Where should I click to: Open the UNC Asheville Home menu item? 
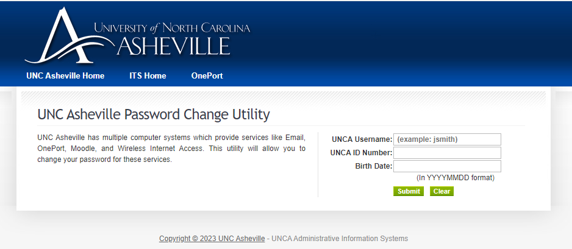[65, 76]
